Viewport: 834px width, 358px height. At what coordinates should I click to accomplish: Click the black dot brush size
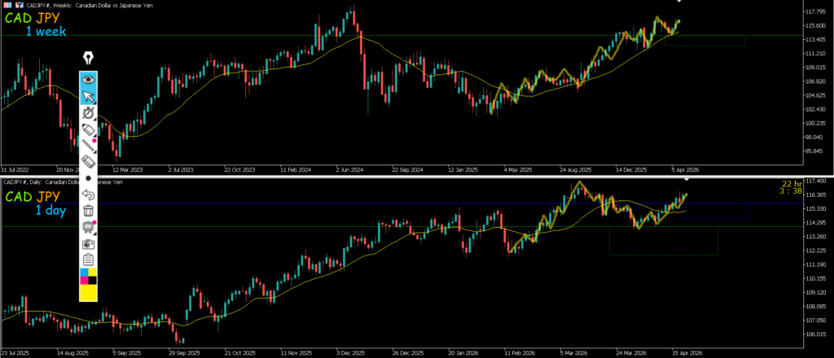(x=89, y=178)
